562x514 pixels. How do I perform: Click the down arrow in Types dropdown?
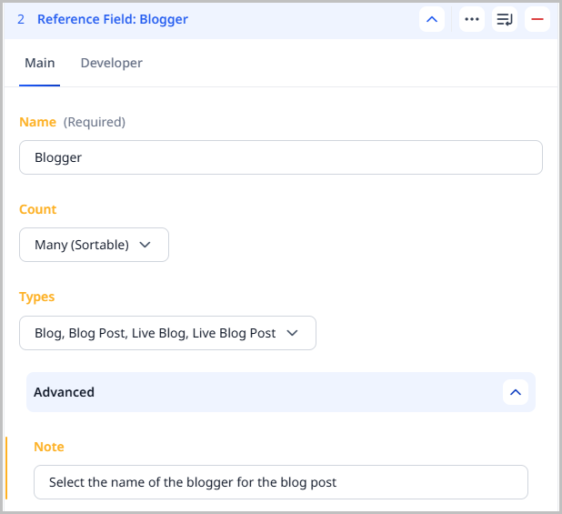[x=292, y=333]
